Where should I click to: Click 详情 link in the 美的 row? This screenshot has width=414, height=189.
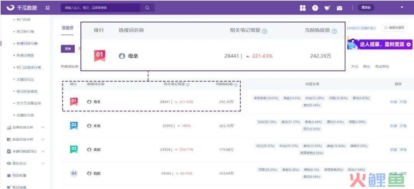click(403, 150)
